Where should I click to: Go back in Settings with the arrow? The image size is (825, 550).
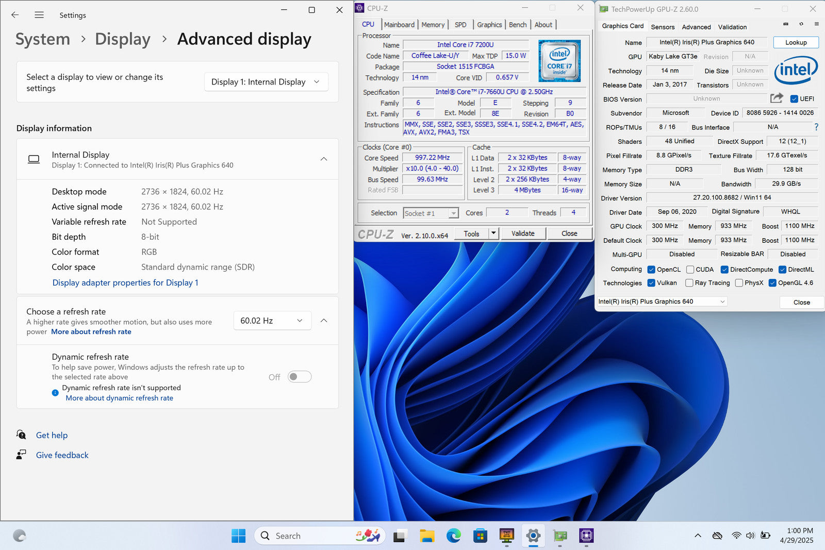[x=15, y=15]
